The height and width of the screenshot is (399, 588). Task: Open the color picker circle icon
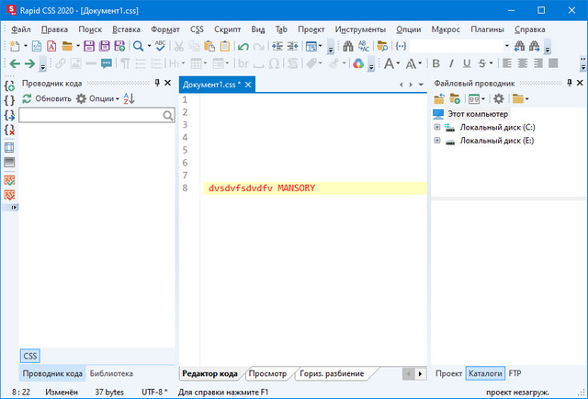click(x=358, y=63)
